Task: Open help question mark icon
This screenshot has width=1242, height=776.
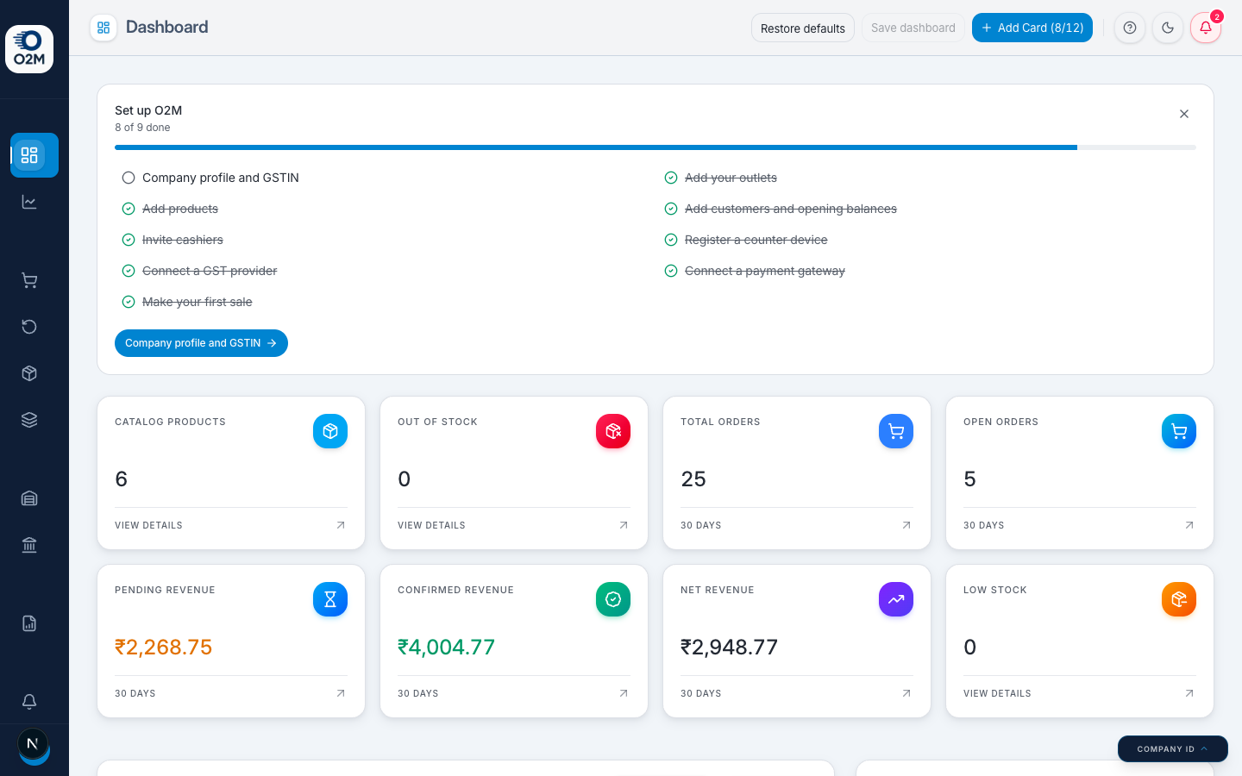Action: point(1130,28)
